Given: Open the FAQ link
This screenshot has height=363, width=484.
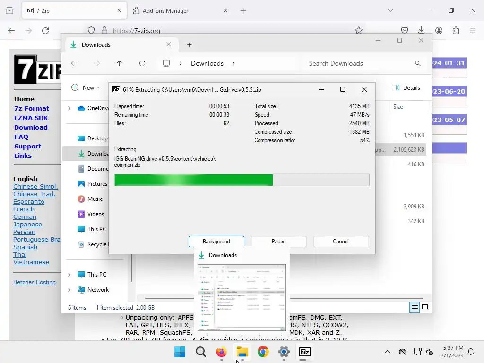Looking at the screenshot, I should coord(21,137).
